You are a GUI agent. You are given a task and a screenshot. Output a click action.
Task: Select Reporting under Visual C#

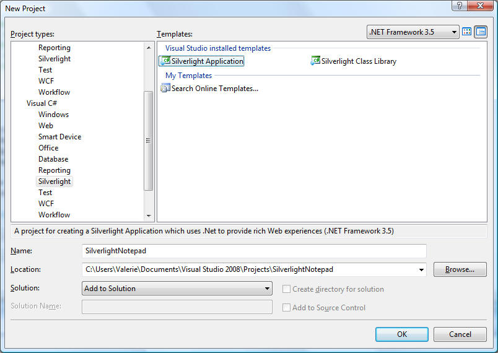tap(55, 170)
